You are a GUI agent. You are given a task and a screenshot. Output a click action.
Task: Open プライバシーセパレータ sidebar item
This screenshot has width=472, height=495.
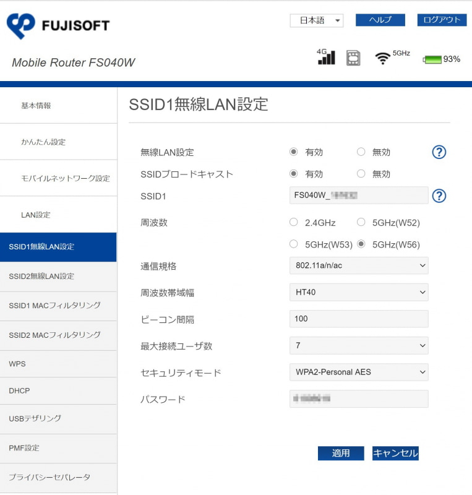point(58,478)
